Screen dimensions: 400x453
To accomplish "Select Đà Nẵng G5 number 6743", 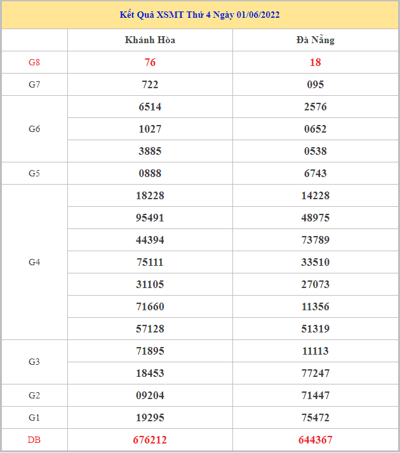I will click(316, 173).
